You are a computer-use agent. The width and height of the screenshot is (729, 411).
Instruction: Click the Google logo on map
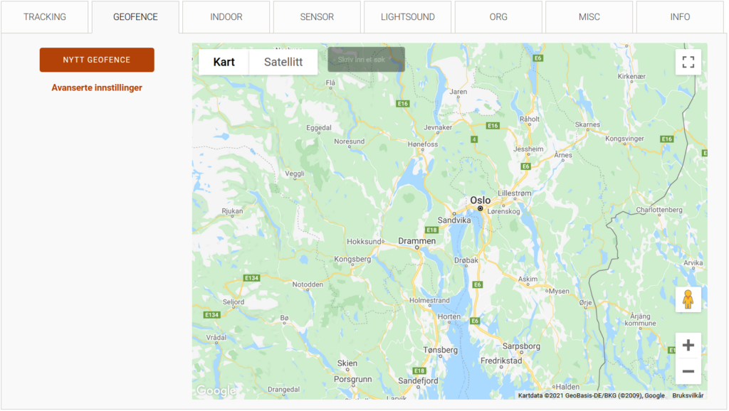[x=216, y=391]
